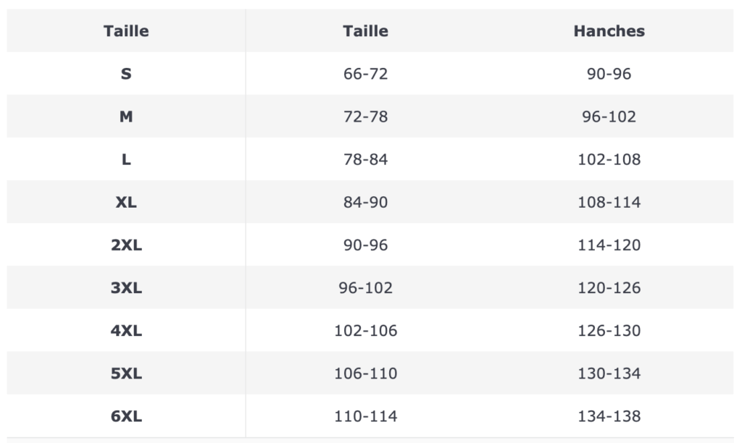Select waist value 72-78 in M row
The image size is (742, 443).
coord(365,117)
